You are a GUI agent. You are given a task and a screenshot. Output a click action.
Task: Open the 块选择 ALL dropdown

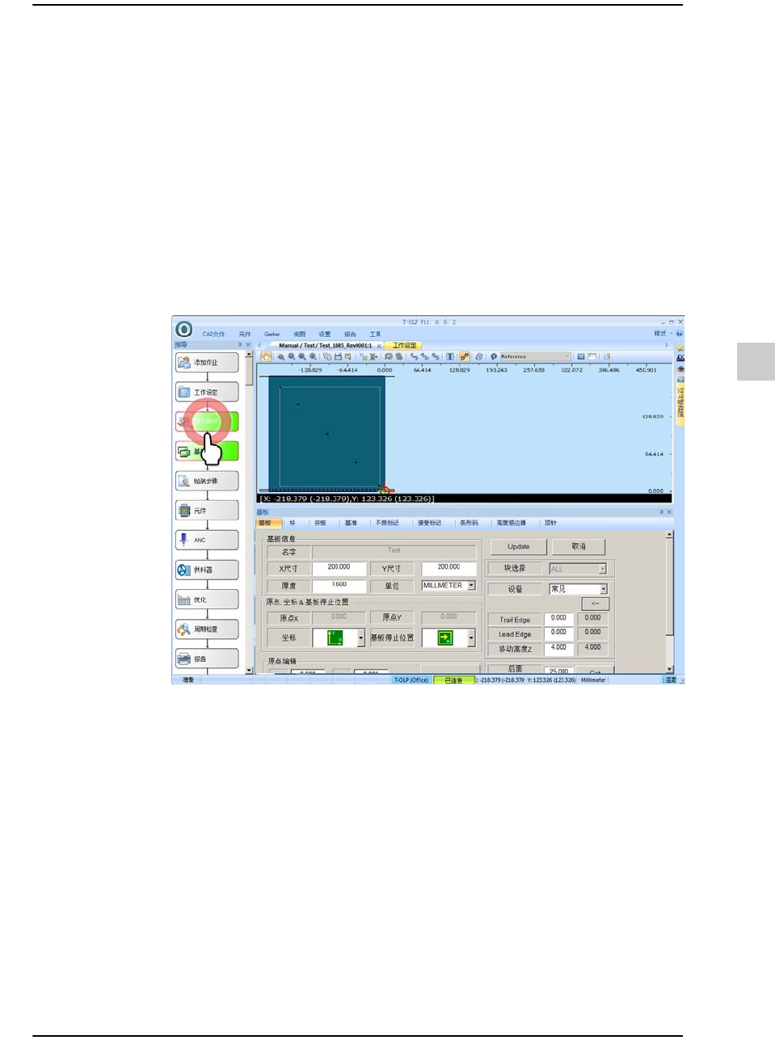(x=578, y=569)
